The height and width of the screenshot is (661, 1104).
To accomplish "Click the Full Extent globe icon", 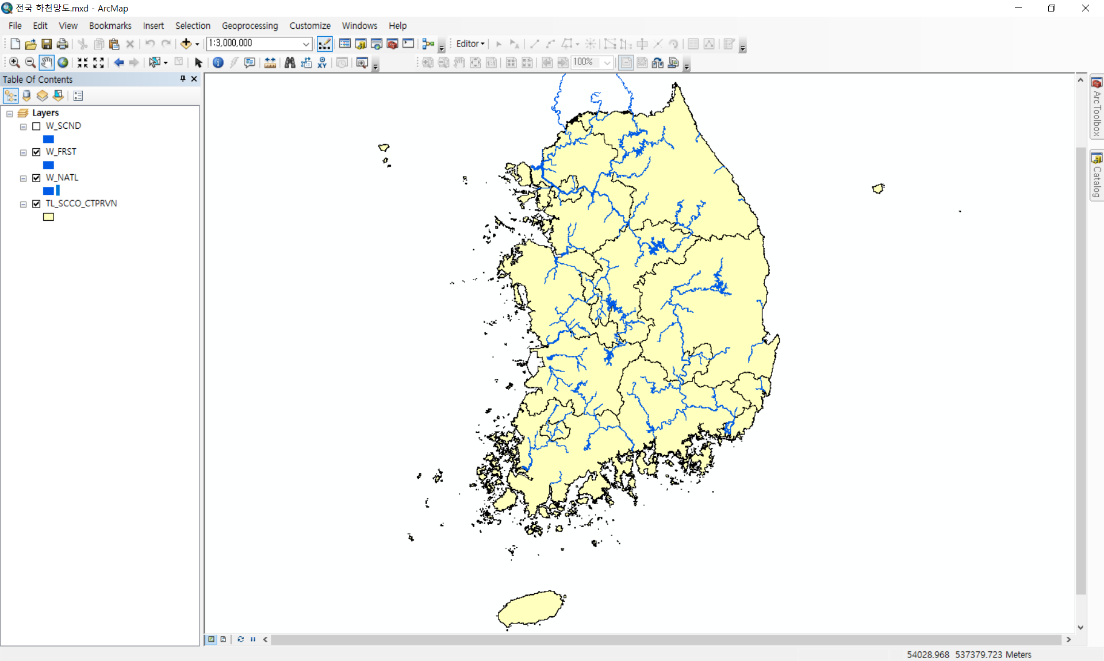I will click(63, 63).
